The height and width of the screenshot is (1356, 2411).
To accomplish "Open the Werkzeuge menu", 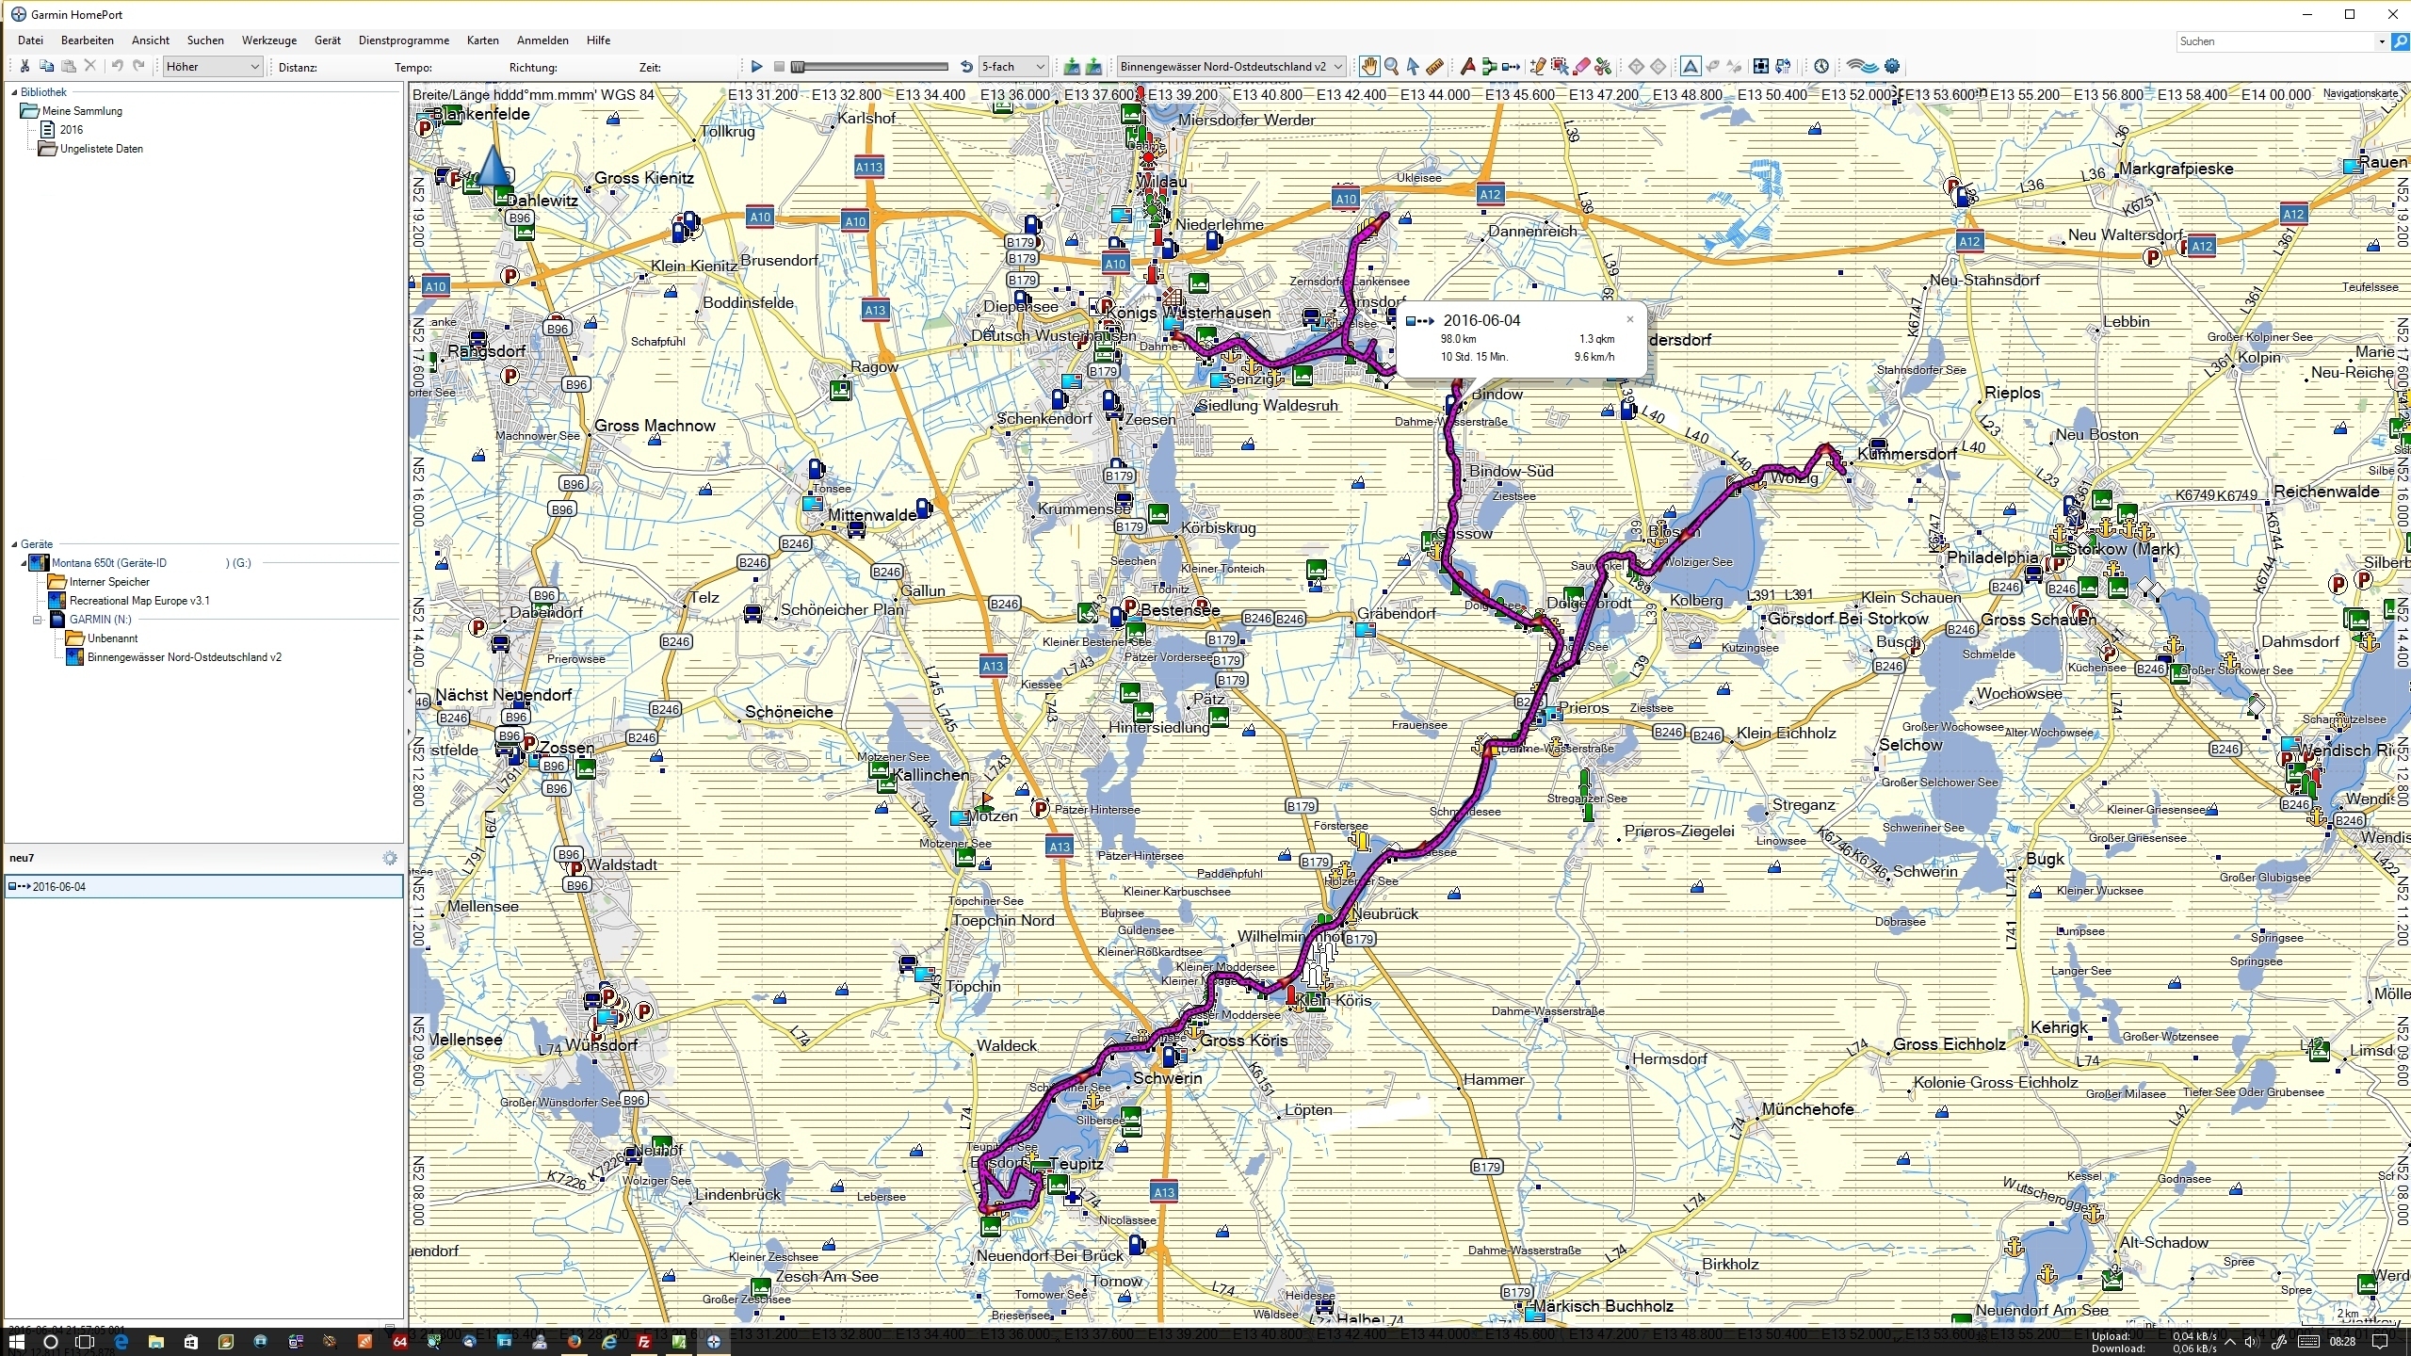I will (x=268, y=40).
